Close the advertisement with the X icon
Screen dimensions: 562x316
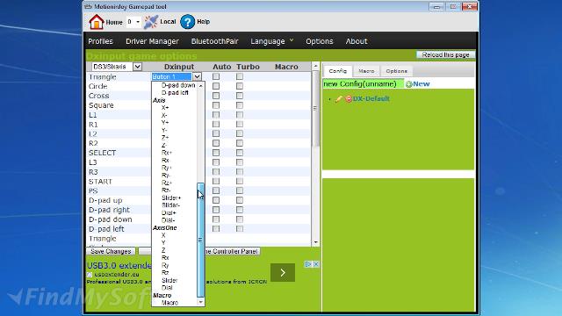coord(316,264)
